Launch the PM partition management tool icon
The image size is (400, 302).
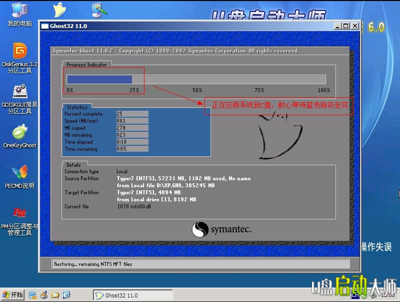(19, 214)
